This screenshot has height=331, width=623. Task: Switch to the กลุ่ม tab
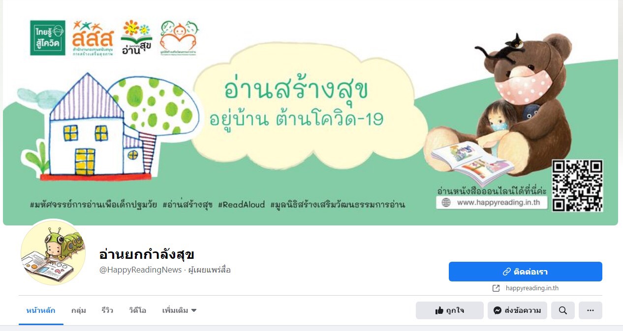79,310
